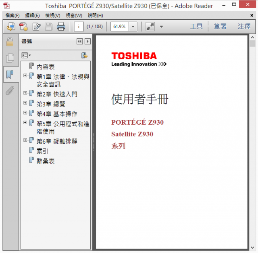Minimize the Adobe Reader window

click(x=224, y=5)
